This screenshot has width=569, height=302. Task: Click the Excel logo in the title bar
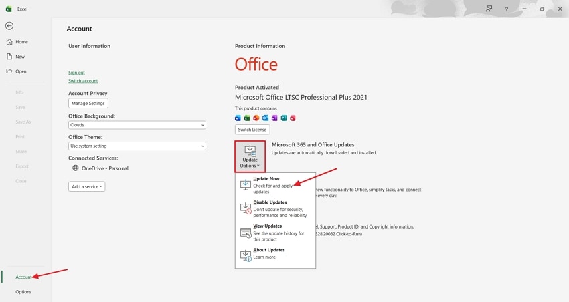(9, 9)
